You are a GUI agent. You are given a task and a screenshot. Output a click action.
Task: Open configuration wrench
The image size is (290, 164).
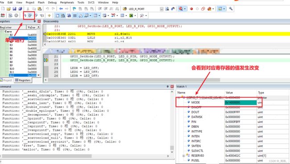(x=231, y=8)
